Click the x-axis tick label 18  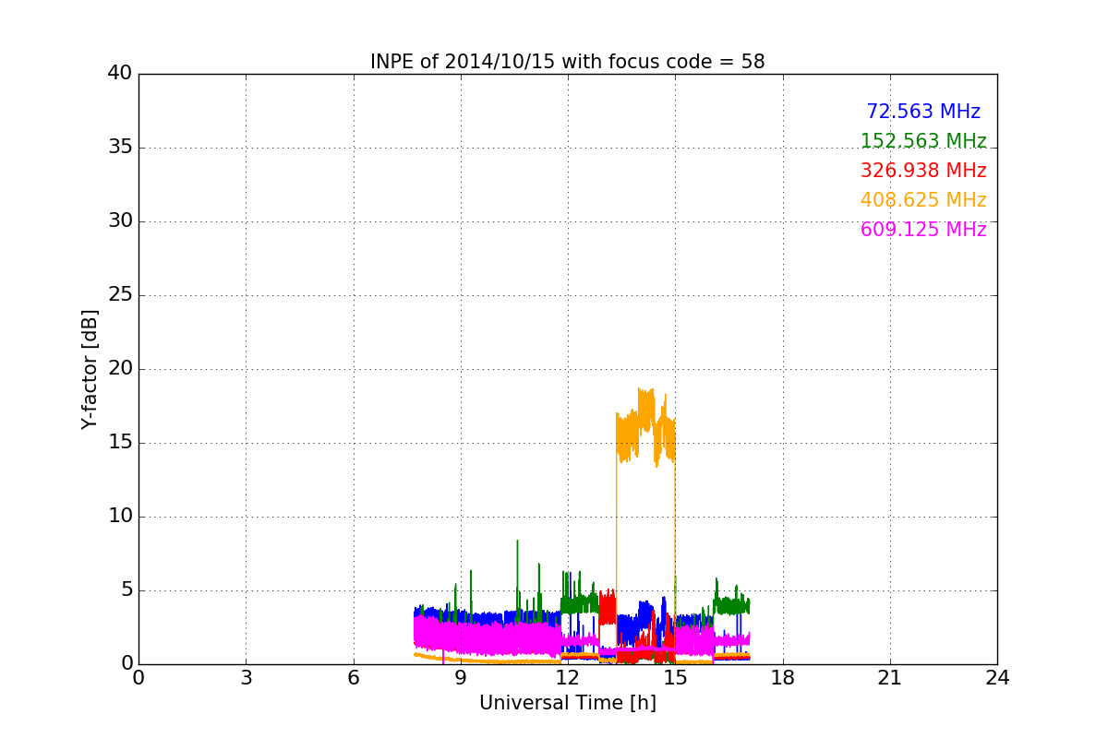783,678
